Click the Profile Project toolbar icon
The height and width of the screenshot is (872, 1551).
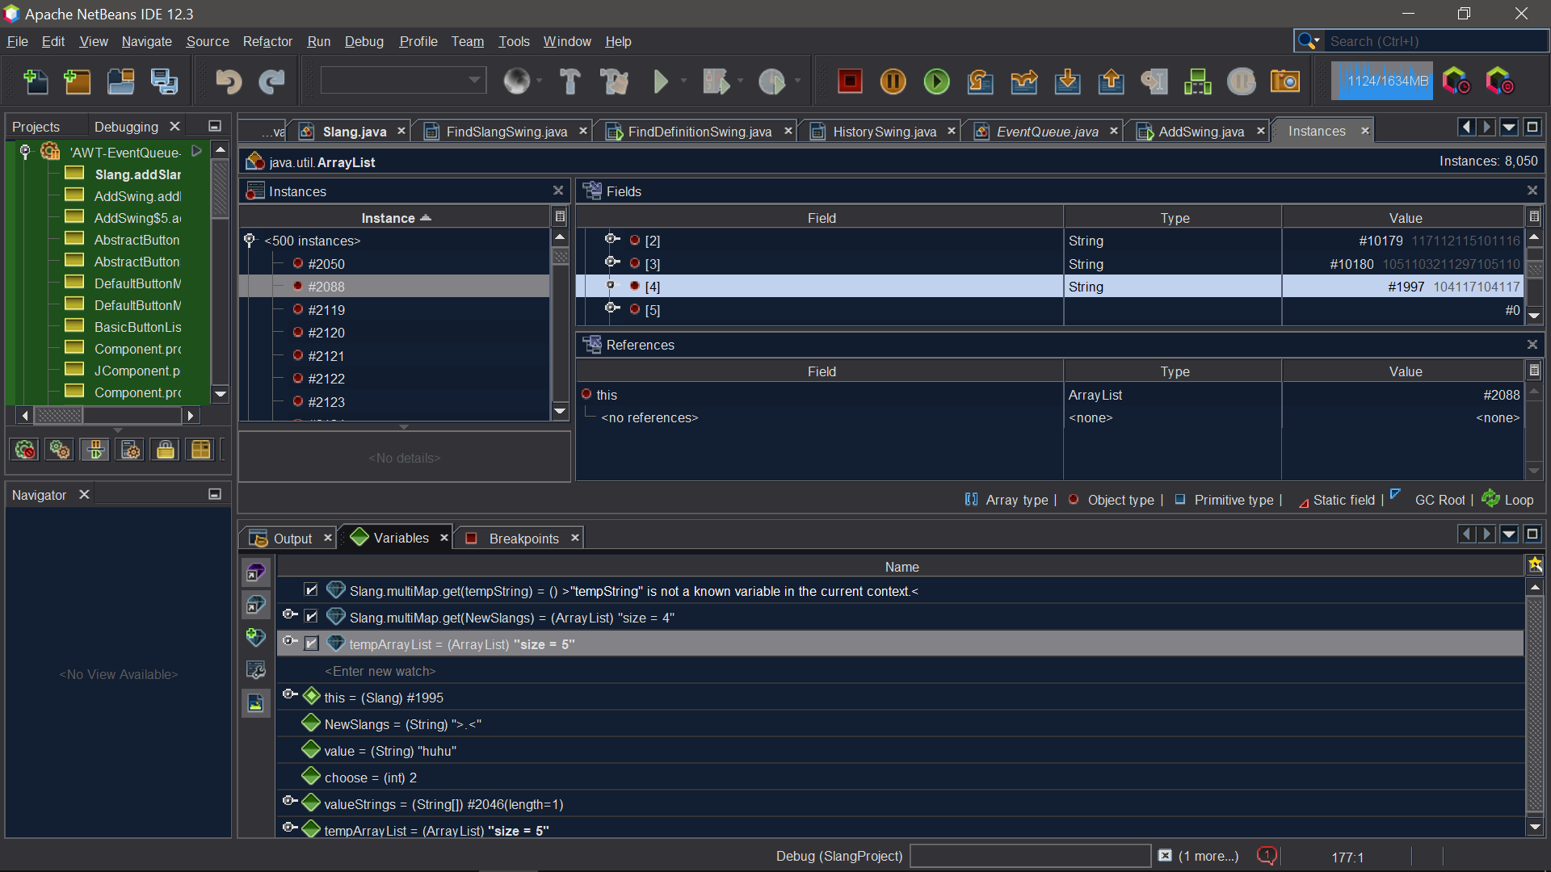(x=772, y=82)
